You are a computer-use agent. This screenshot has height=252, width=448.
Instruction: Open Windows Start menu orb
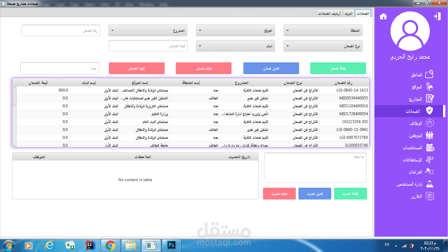pyautogui.click(x=8, y=245)
